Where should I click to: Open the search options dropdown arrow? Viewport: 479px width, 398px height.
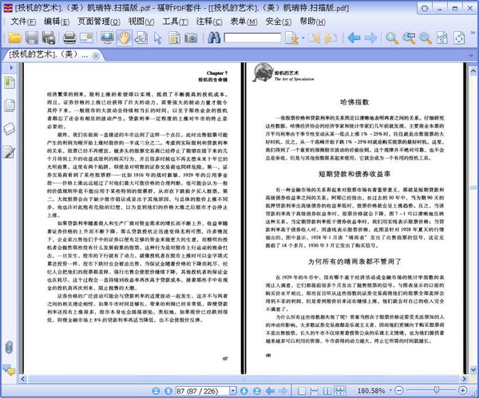click(x=303, y=38)
